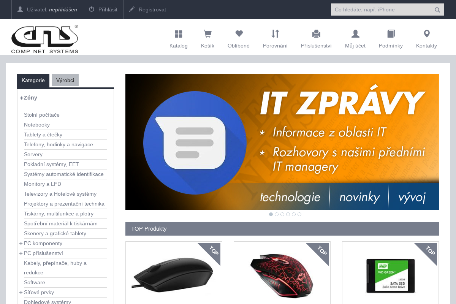
Task: Click the search magnifier icon
Action: tap(437, 10)
